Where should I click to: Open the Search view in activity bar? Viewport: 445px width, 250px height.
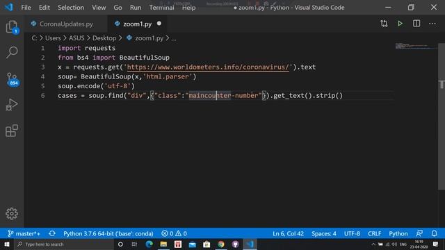click(12, 53)
